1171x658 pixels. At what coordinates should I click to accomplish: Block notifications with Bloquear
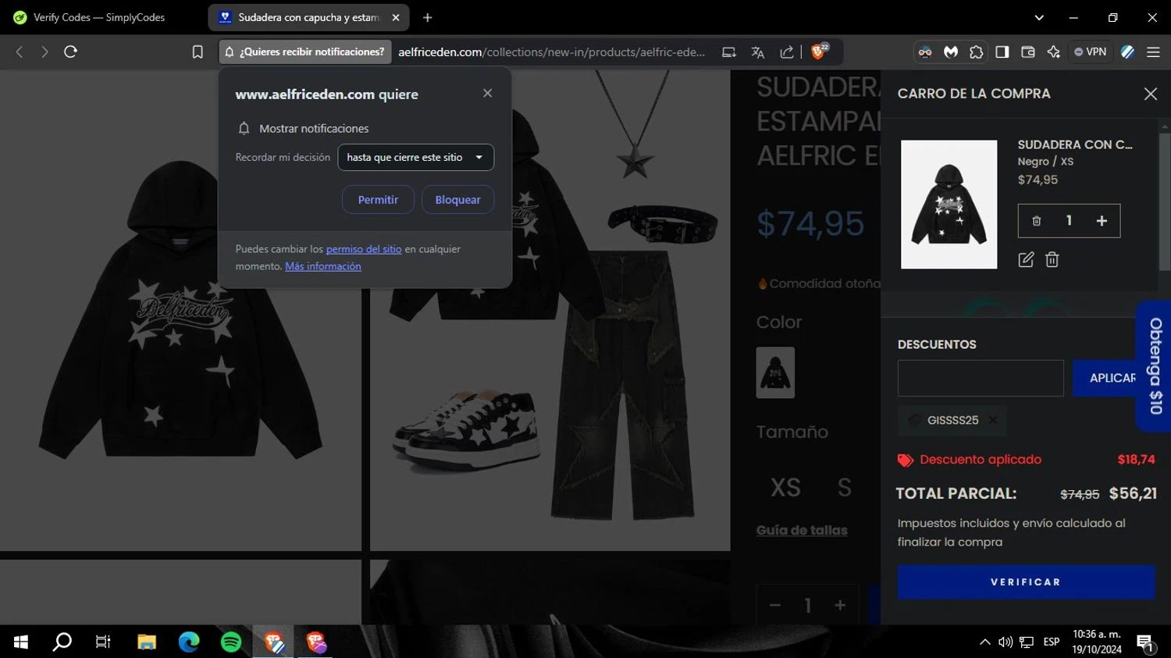coord(457,200)
